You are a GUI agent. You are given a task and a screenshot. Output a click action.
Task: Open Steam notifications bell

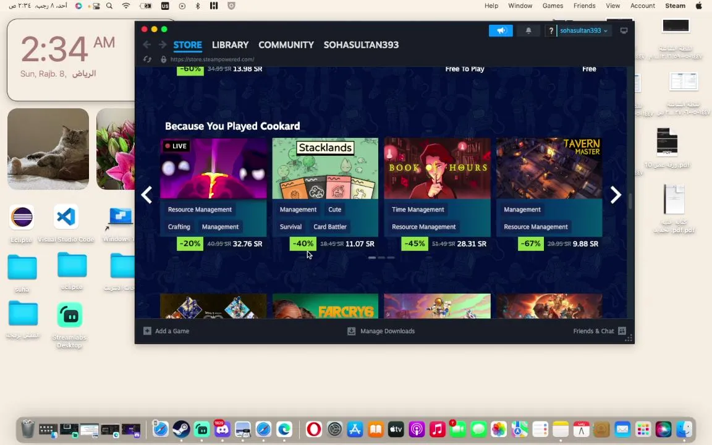pos(528,30)
